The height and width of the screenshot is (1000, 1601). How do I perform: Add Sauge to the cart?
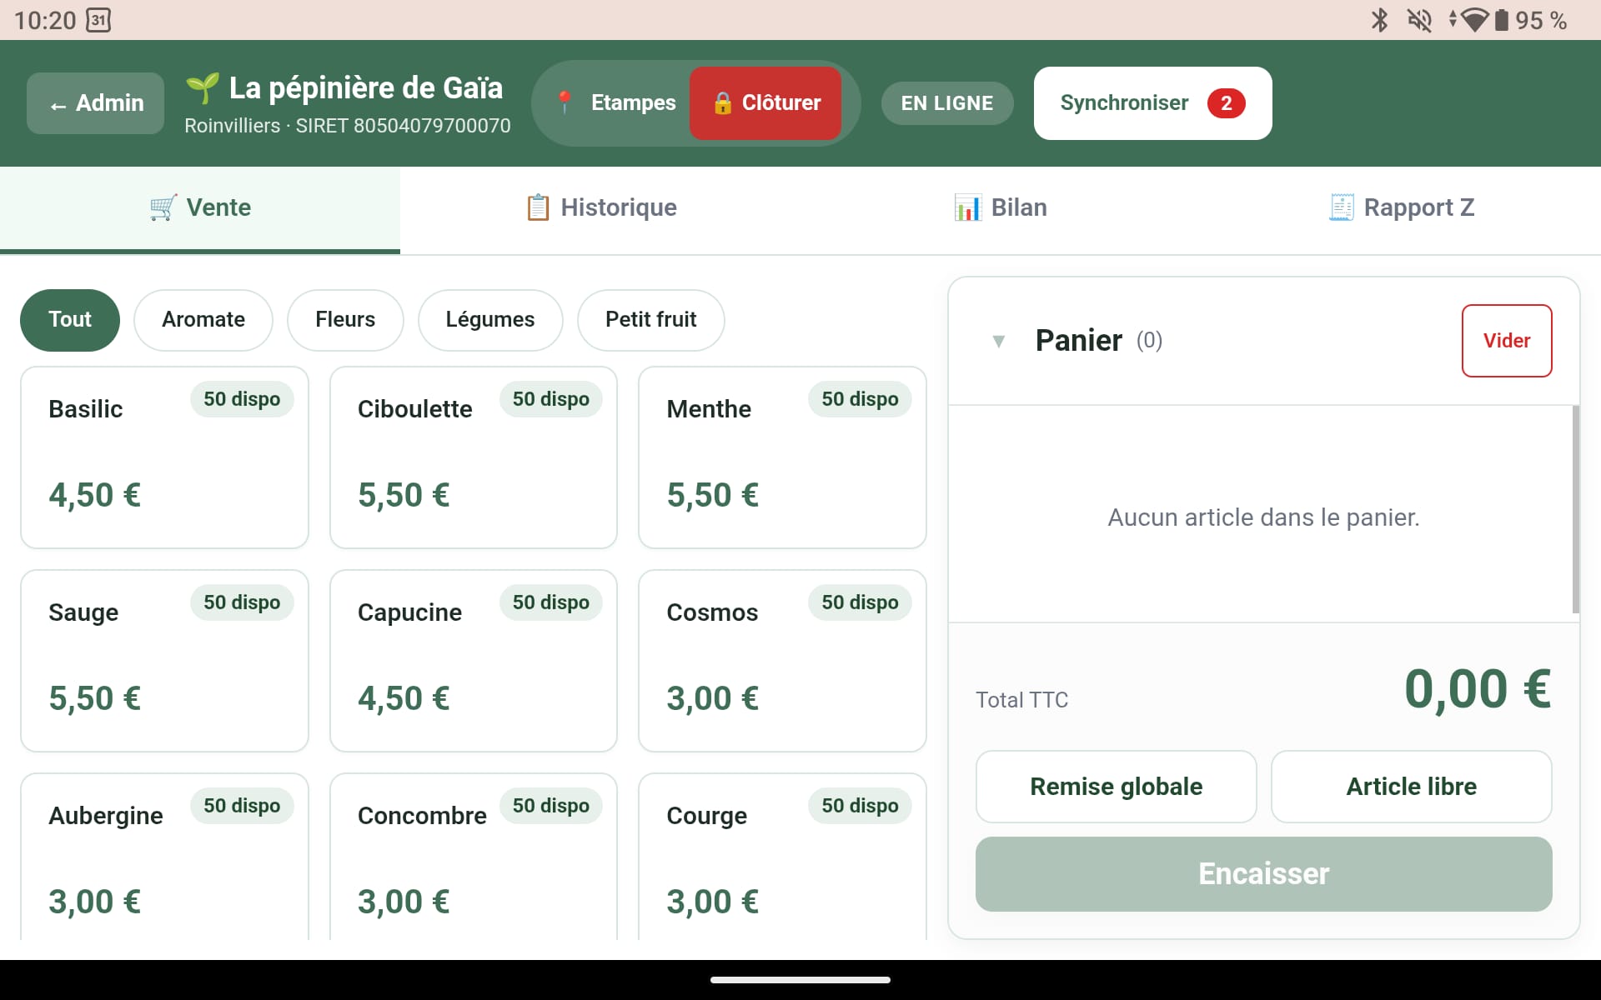(x=164, y=661)
